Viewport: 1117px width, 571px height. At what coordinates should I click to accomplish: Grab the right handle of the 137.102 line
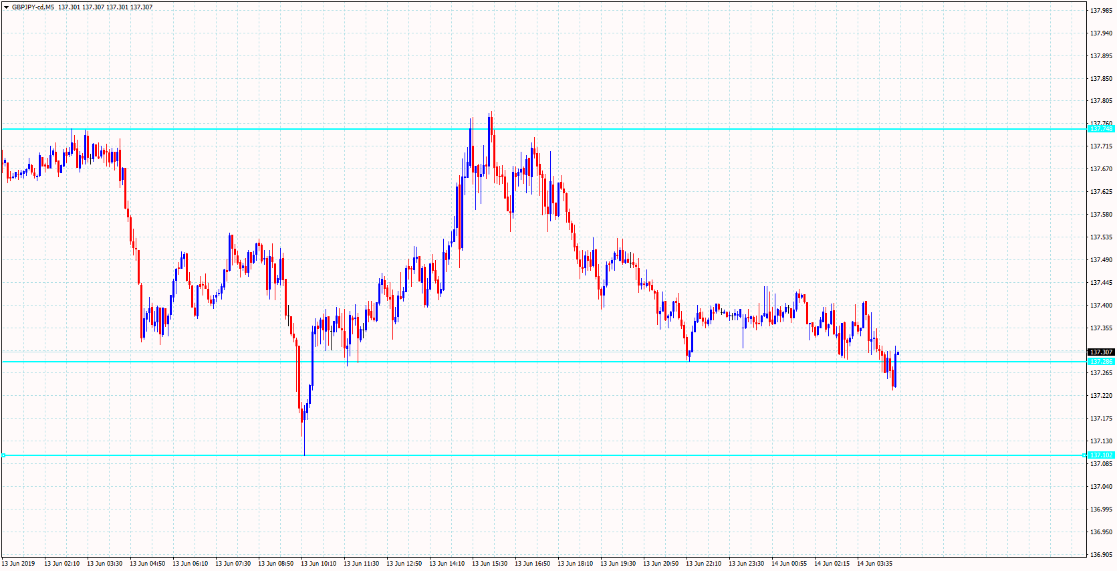click(x=1084, y=455)
